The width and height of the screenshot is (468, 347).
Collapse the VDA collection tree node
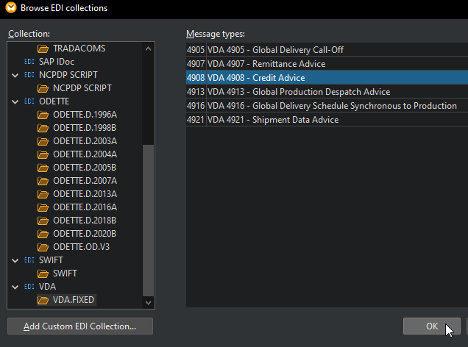pos(15,287)
